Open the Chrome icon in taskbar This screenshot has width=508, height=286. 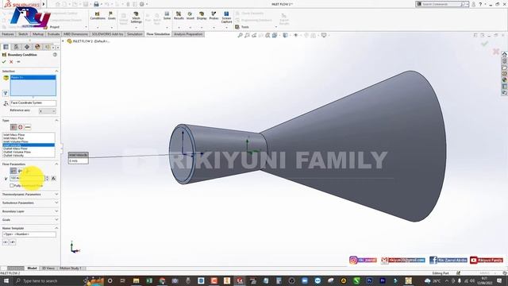pyautogui.click(x=162, y=280)
